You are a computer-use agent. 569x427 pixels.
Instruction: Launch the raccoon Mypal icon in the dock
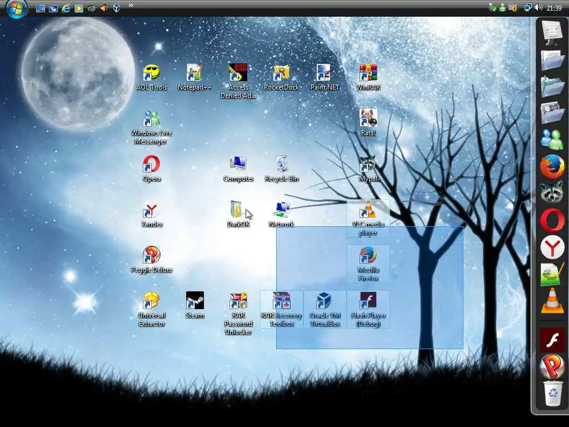(552, 193)
